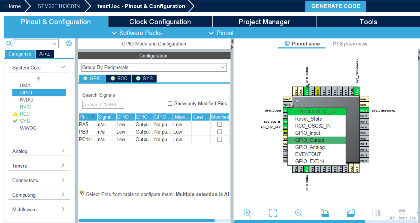Toggle Modified checkbox for PC14 row
This screenshot has height=223, width=420.
click(220, 139)
